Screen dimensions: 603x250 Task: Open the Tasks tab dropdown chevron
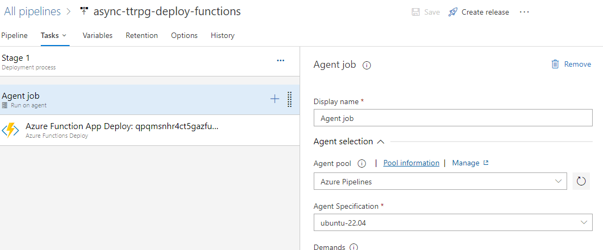64,35
